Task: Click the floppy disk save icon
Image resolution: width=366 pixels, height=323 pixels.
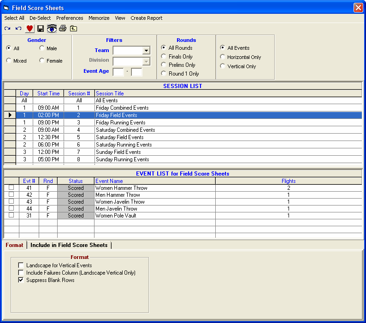Action: [41, 29]
